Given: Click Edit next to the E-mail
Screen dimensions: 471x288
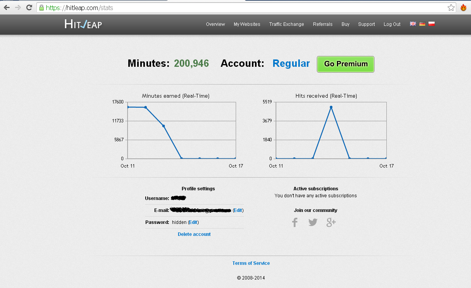Looking at the screenshot, I should click(x=238, y=210).
